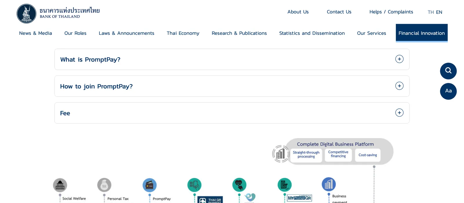
Task: Open the Helps / Complaints link
Action: tap(391, 12)
